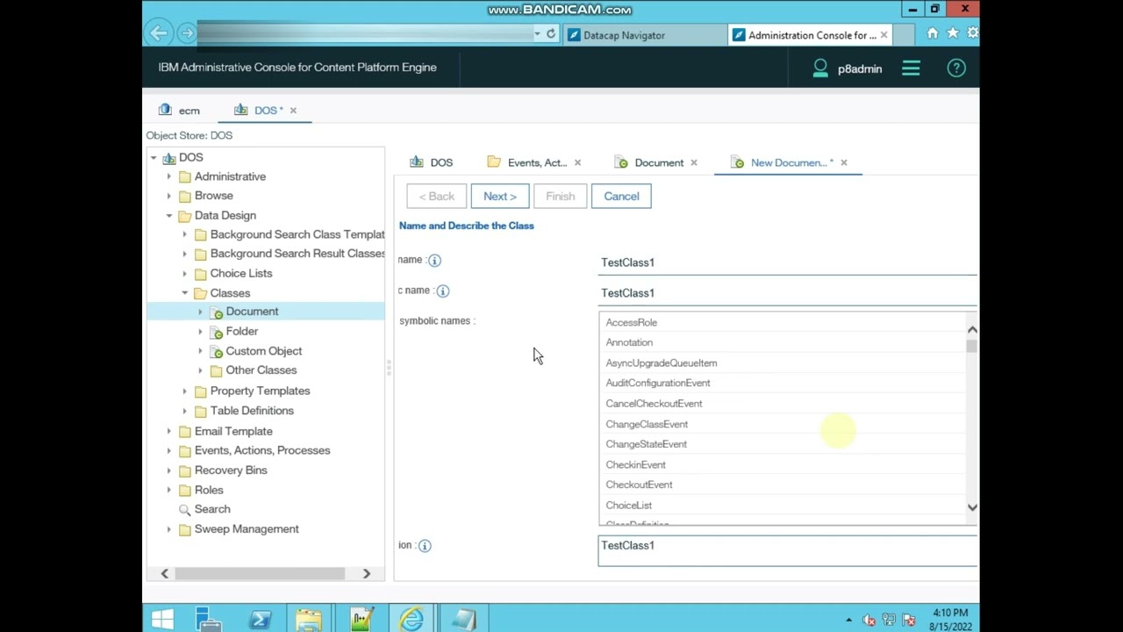Close the DOS object store tab
This screenshot has height=632, width=1123.
[293, 111]
